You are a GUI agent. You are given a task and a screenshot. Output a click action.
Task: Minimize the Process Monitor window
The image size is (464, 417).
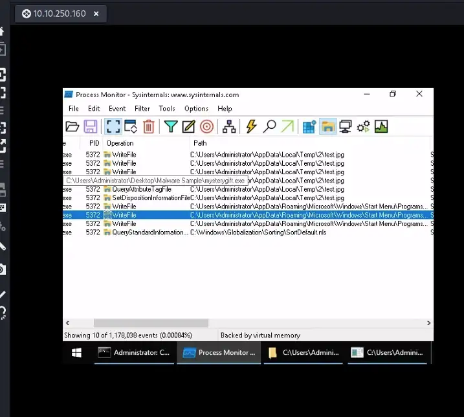point(367,94)
